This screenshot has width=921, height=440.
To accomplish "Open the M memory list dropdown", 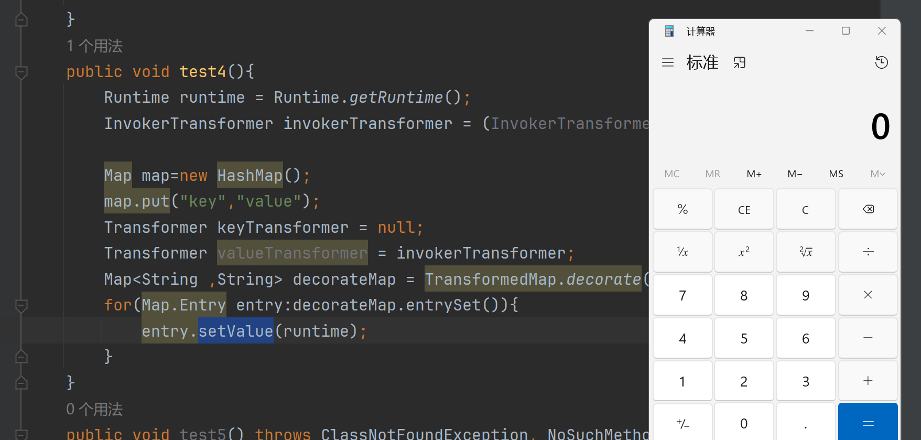I will click(878, 174).
